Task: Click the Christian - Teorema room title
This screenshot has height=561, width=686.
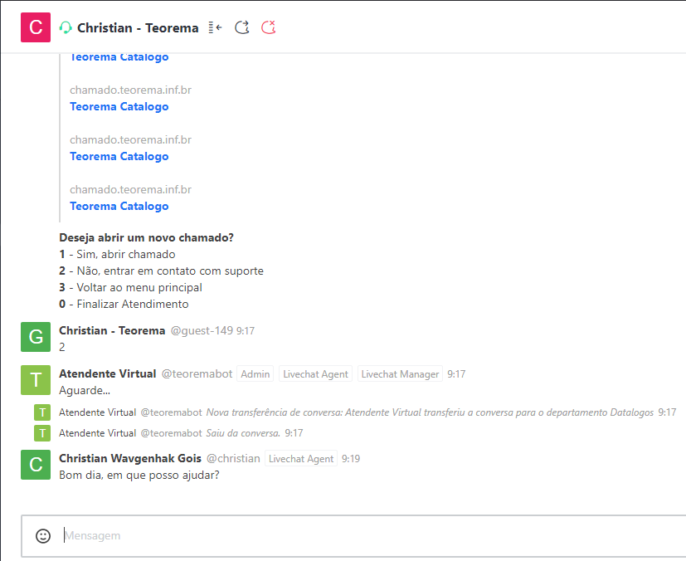Action: click(138, 28)
